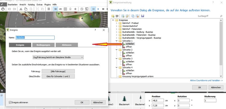The width and height of the screenshot is (226, 109).
Task: Click the plus icon in toolbar
Action: tap(75, 9)
